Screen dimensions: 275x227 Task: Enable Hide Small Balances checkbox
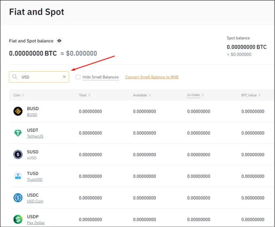pyautogui.click(x=78, y=77)
